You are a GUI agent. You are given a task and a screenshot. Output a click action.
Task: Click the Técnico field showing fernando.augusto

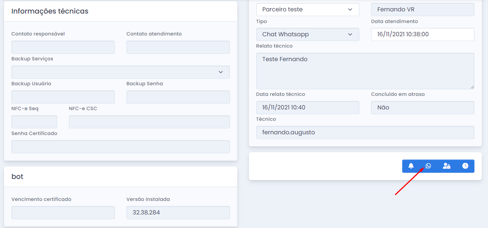365,132
